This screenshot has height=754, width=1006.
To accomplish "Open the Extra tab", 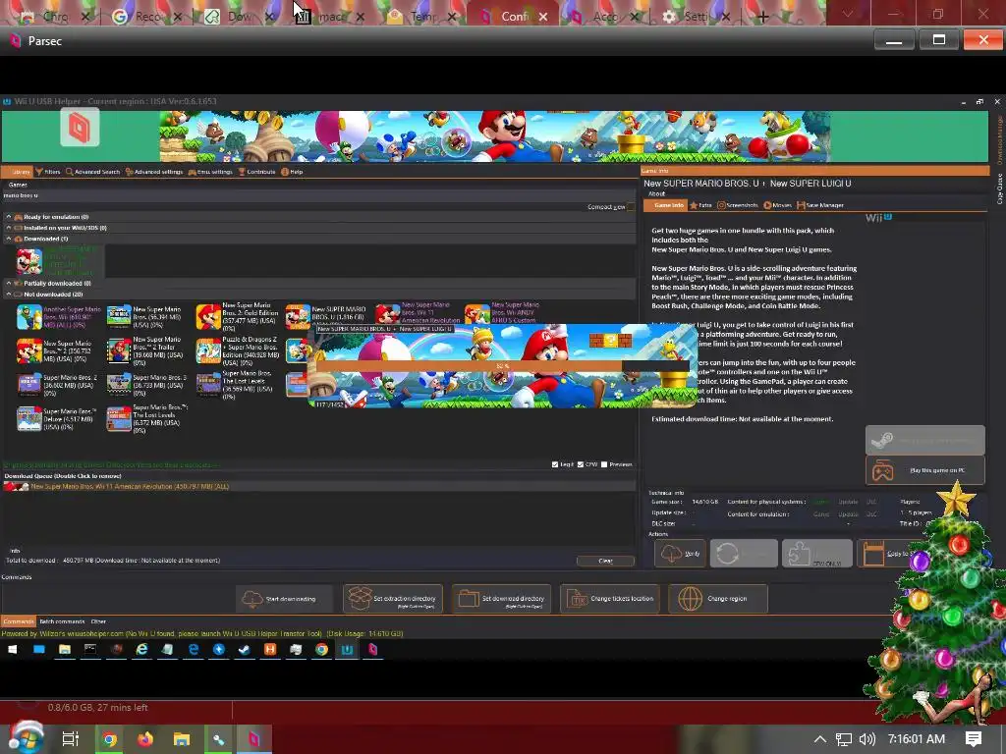I will click(700, 205).
